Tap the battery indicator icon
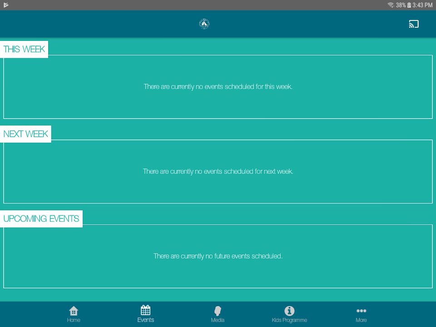Viewport: 436px width, 327px height. tap(409, 5)
